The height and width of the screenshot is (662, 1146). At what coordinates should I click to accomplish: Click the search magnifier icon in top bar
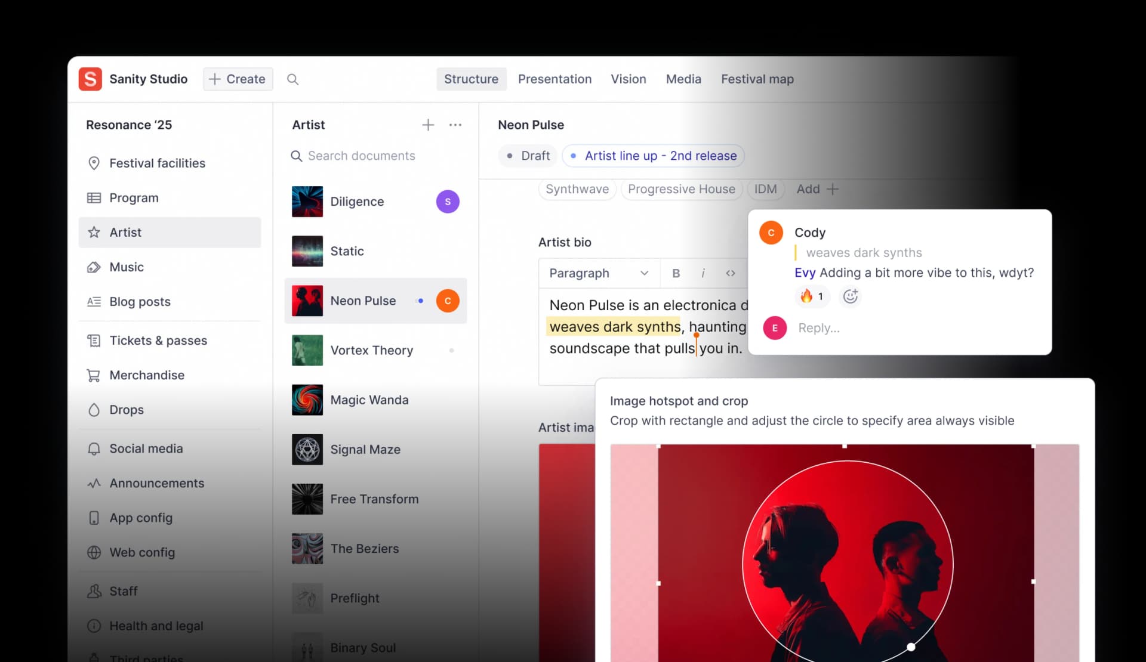[292, 79]
